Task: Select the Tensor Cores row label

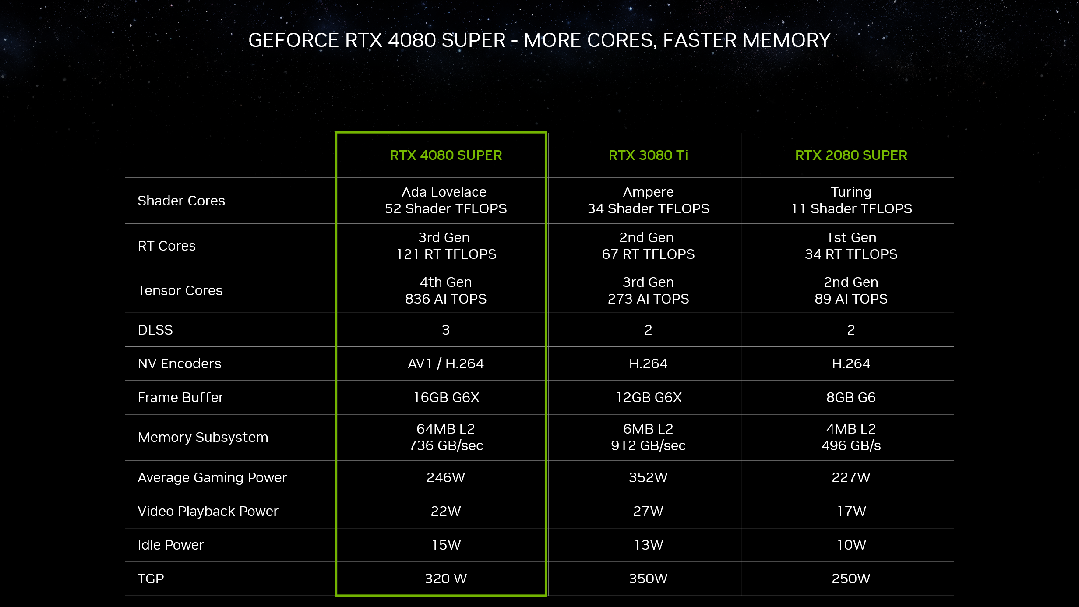Action: point(180,290)
